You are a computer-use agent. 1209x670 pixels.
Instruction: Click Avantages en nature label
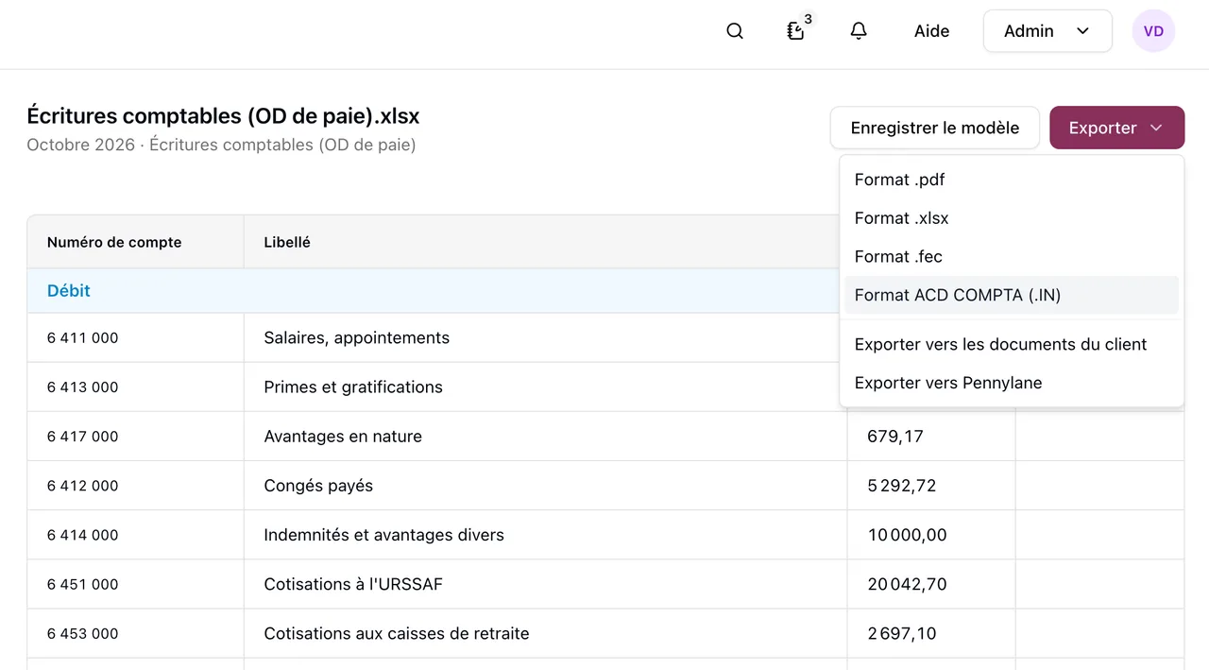tap(343, 436)
